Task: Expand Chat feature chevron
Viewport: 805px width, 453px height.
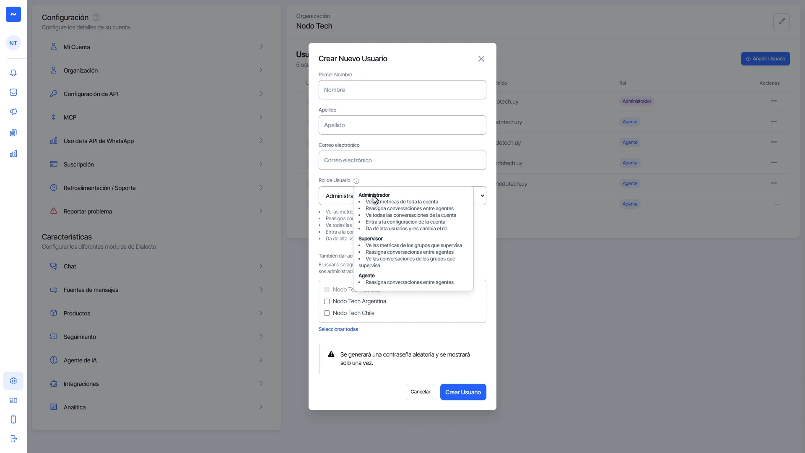Action: 261,266
